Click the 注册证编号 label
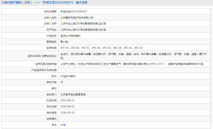The image size is (213, 129). 50,12
